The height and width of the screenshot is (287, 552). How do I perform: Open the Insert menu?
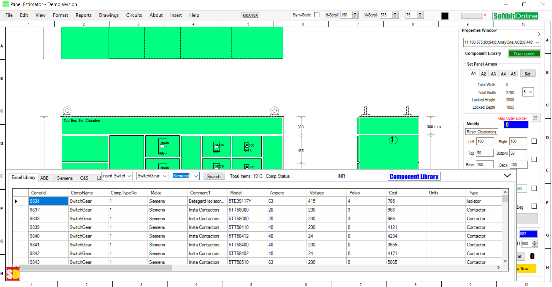[176, 15]
